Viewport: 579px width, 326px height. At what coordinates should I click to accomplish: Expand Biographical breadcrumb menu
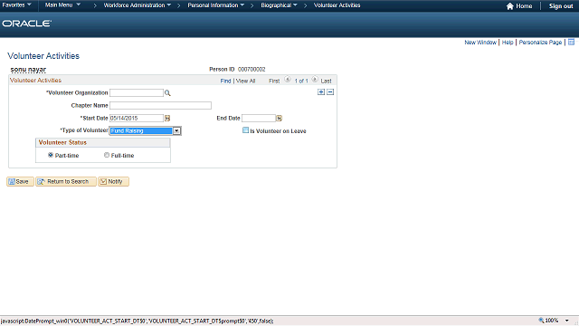coord(279,5)
